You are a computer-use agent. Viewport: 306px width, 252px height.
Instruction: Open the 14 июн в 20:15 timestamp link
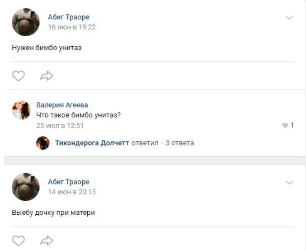(72, 192)
